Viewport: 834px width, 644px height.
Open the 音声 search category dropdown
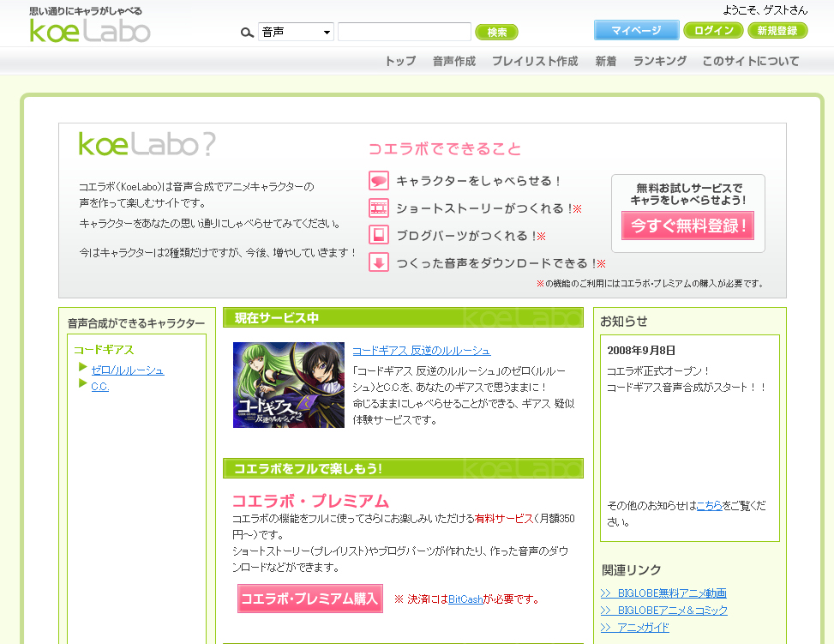click(297, 32)
